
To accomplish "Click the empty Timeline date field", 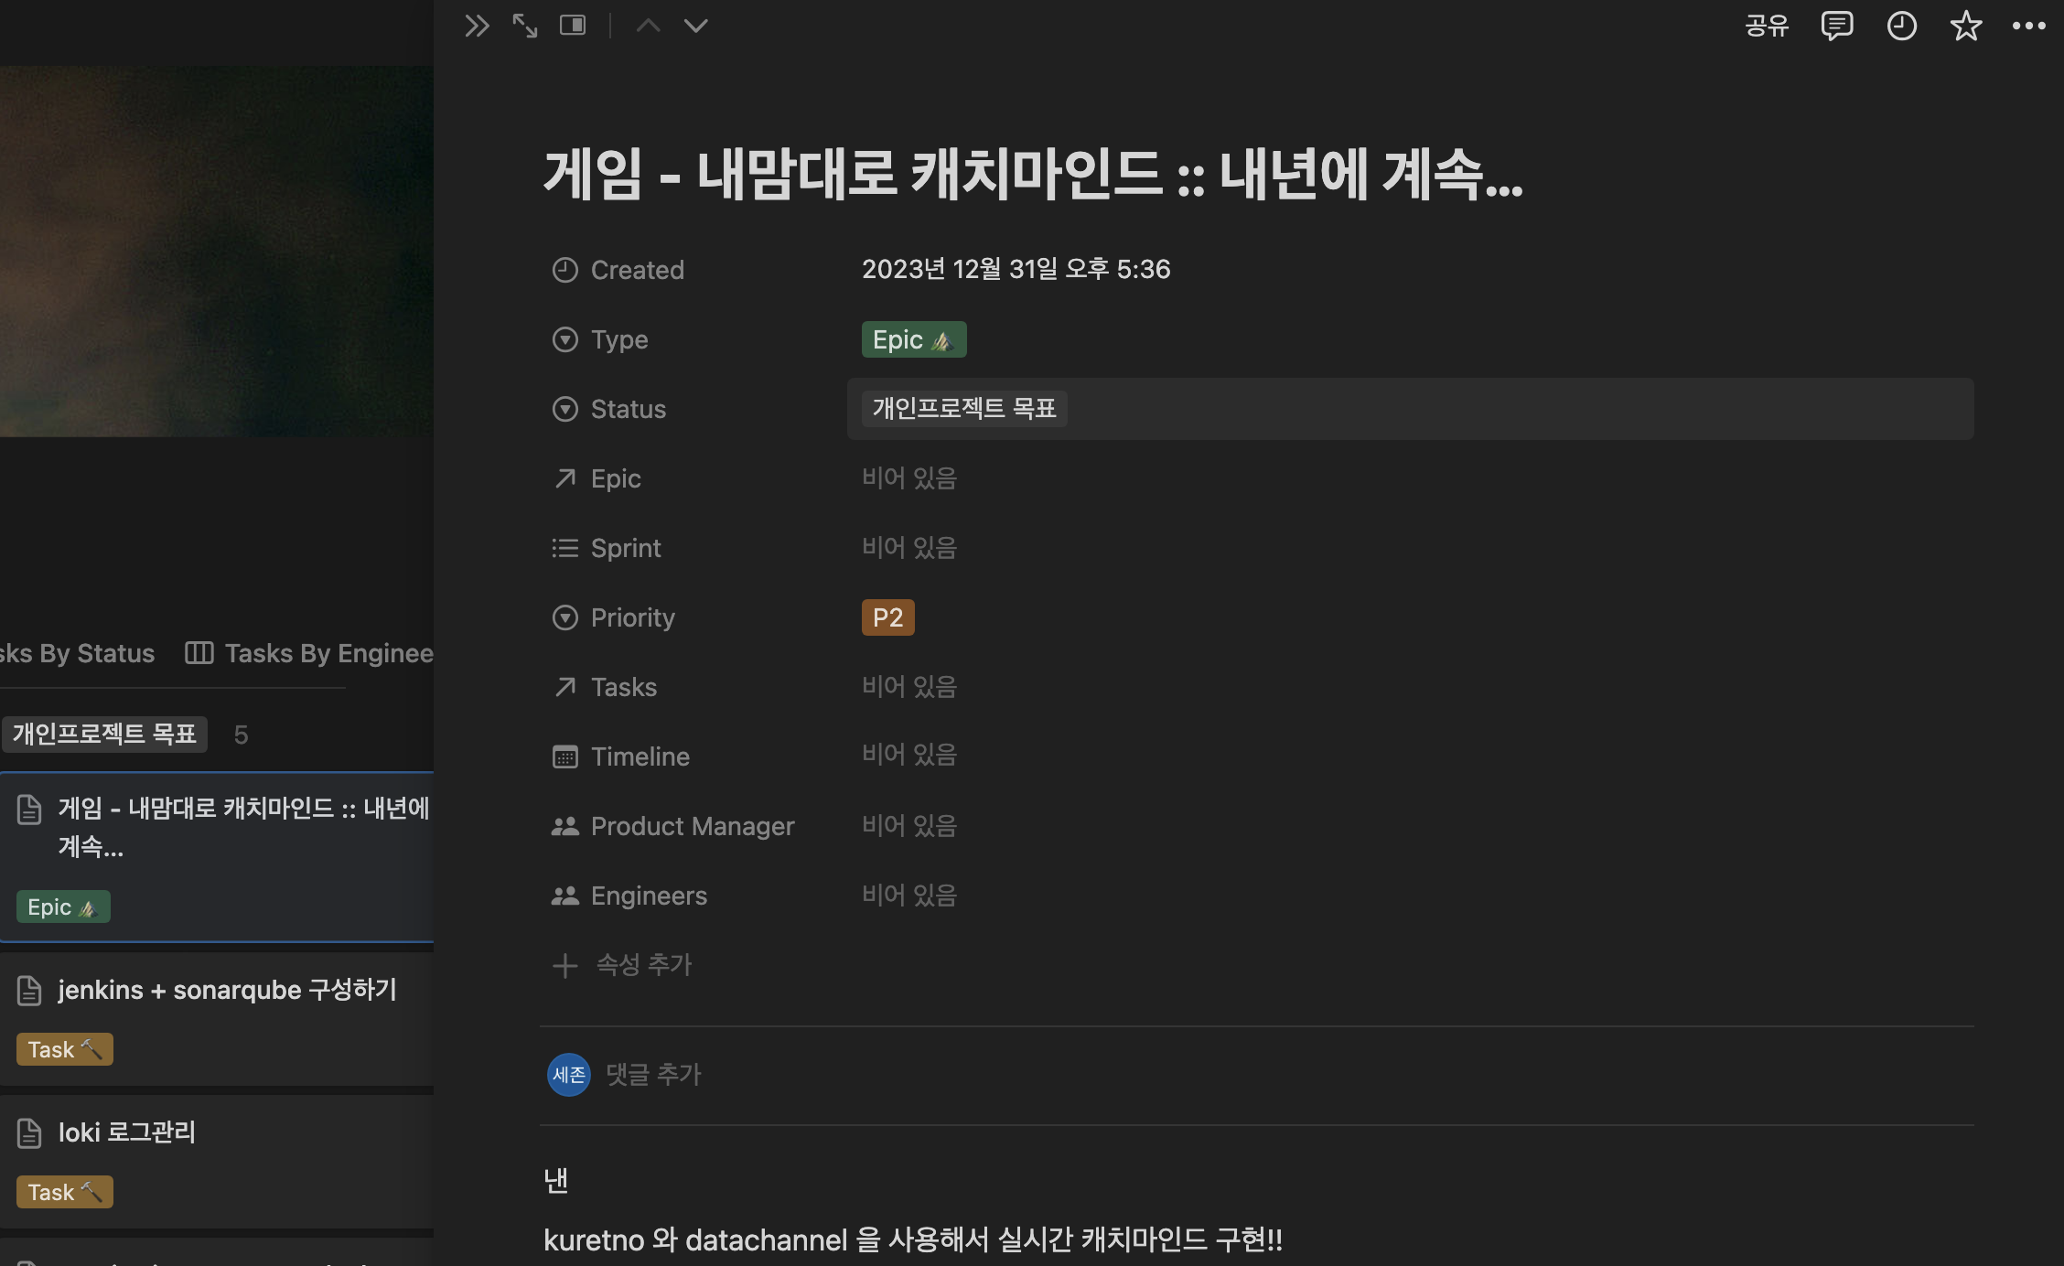I will tap(908, 756).
